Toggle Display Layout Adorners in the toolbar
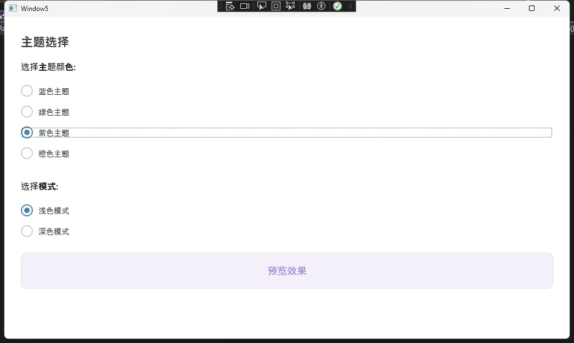Image resolution: width=574 pixels, height=343 pixels. 275,5
